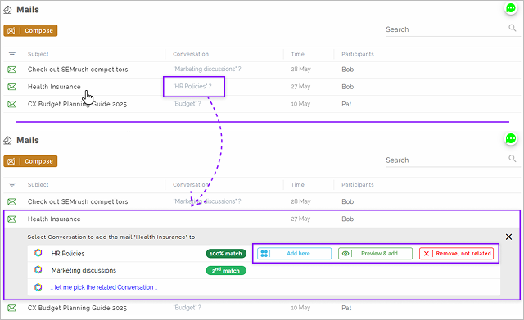The image size is (524, 320).
Task: Click hexagon icon beside let me pick link
Action: (38, 287)
